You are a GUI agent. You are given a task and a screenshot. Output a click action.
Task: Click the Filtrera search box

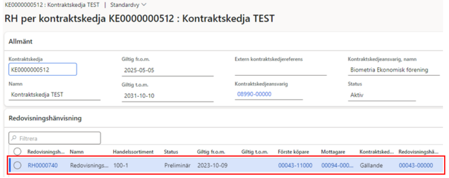click(x=55, y=138)
